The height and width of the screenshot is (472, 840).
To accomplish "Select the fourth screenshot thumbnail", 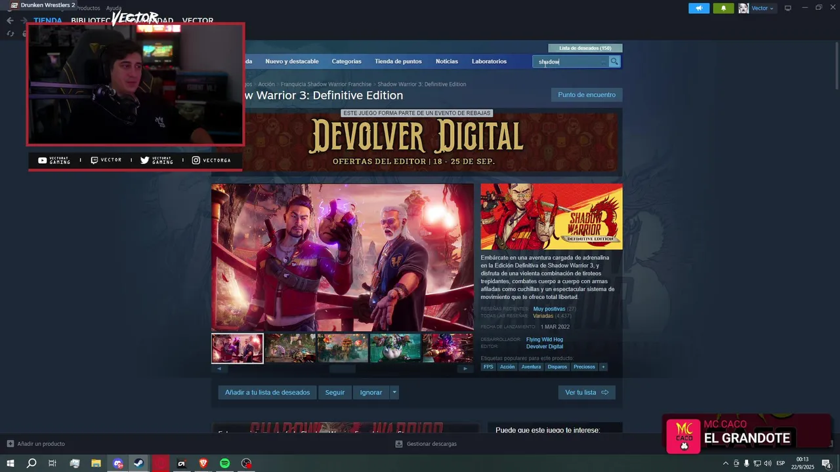I will [396, 348].
